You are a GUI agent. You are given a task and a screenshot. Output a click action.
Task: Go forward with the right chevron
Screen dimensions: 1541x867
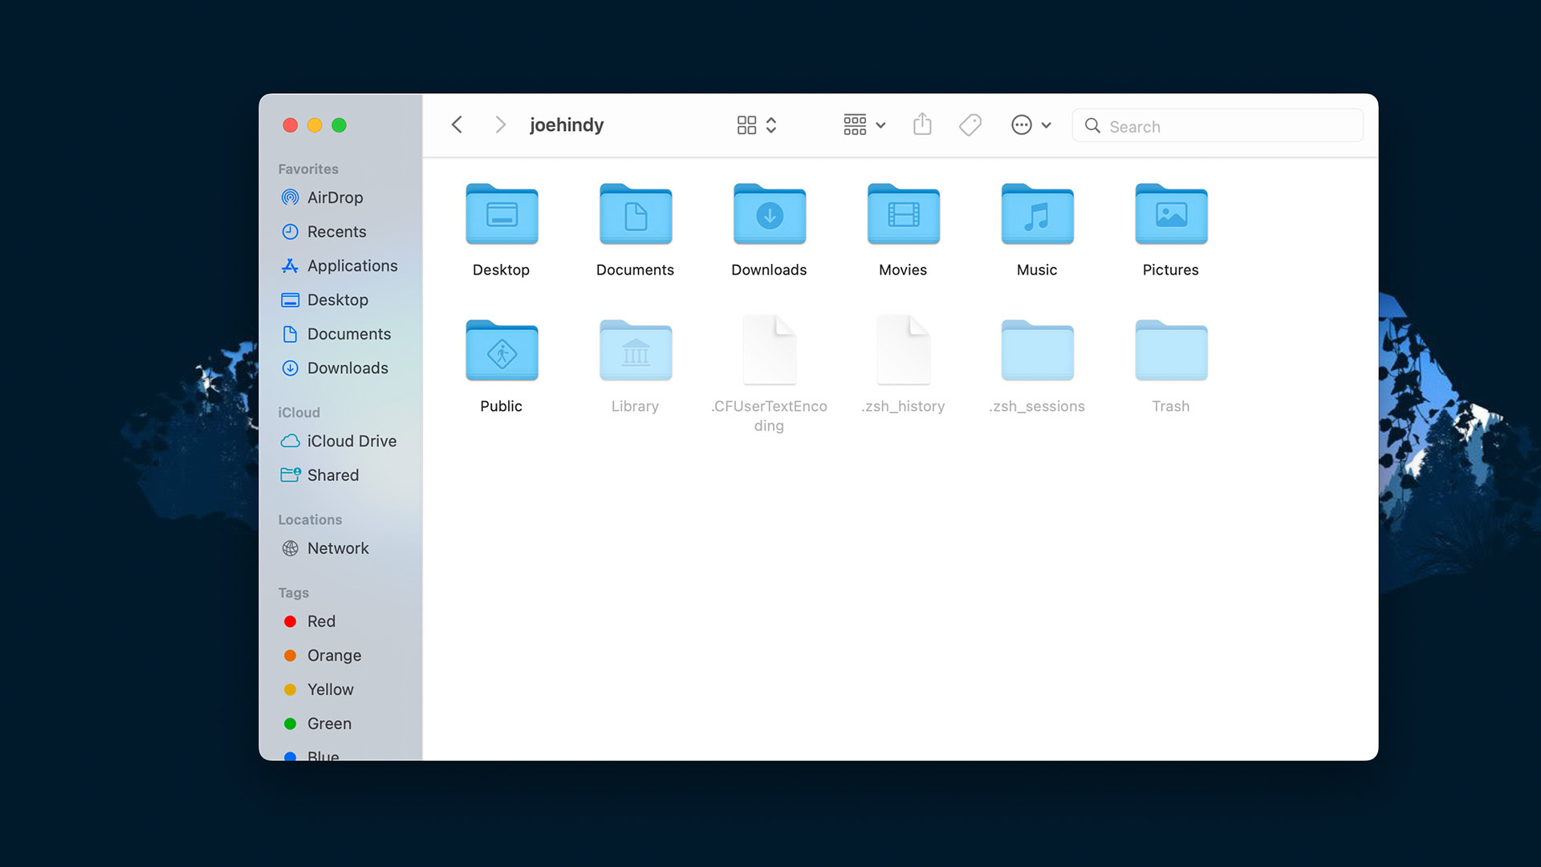500,125
